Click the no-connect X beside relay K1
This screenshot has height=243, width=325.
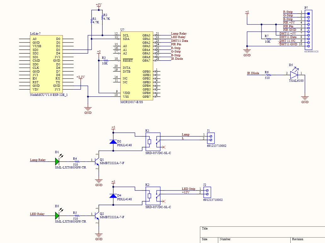coord(164,147)
